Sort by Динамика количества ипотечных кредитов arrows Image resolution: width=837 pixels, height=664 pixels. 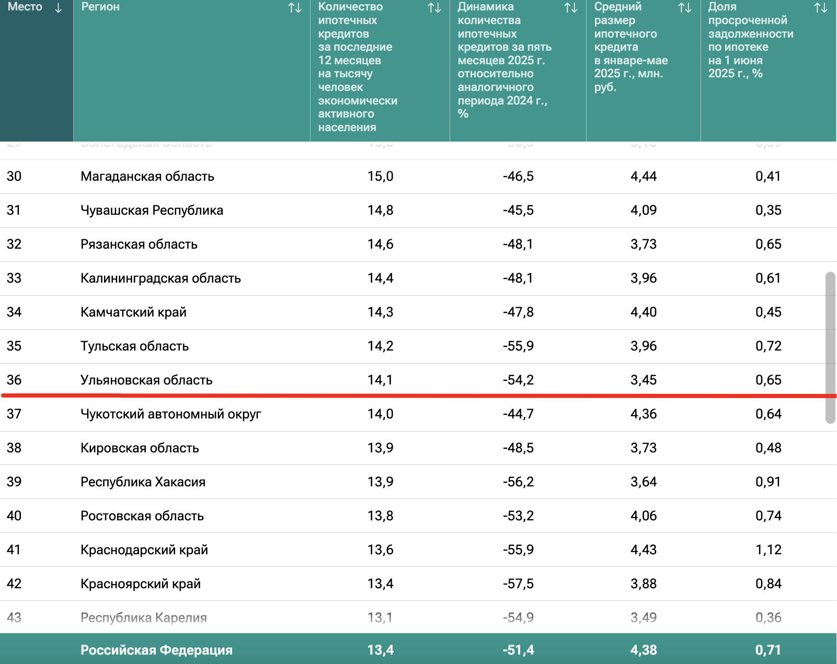(x=571, y=8)
